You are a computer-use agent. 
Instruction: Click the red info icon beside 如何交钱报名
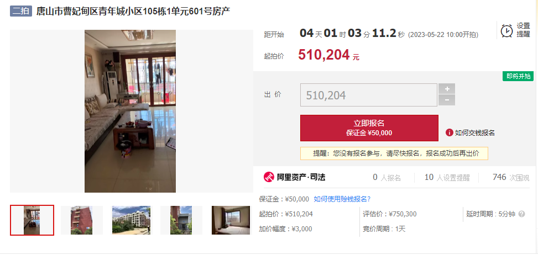449,132
